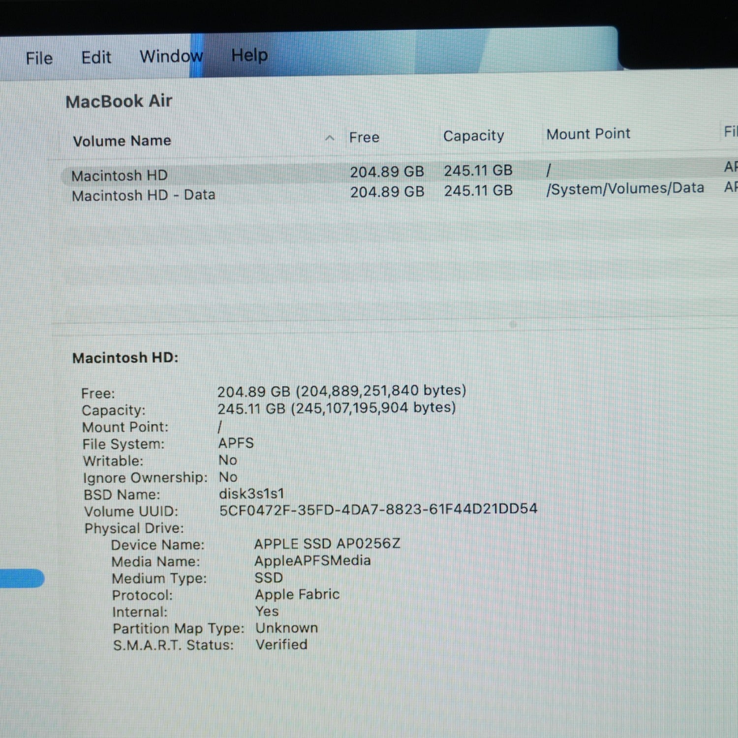
Task: Click the Capacity value 245,107,195,904 bytes
Action: point(337,408)
